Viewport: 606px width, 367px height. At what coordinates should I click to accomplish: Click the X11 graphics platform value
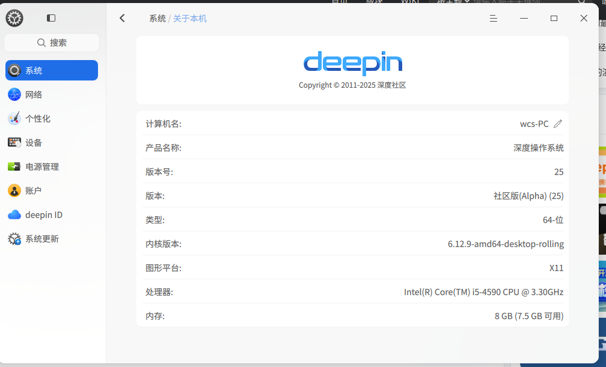(x=556, y=268)
